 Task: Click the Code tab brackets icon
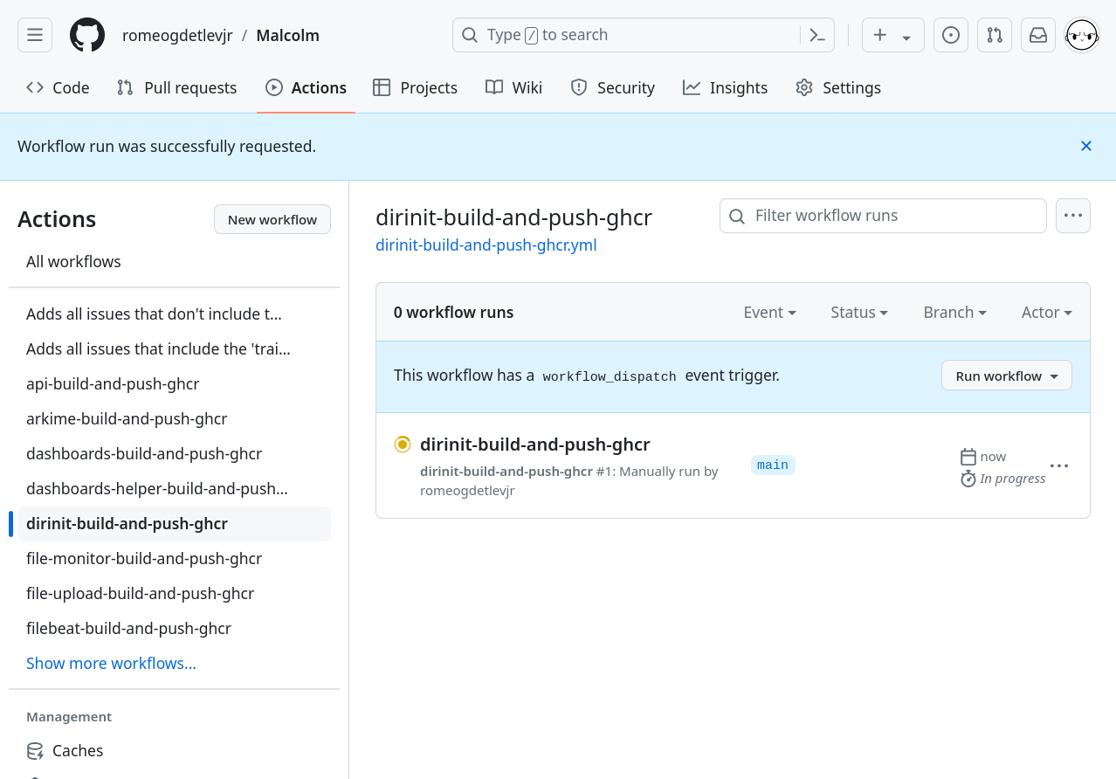click(35, 87)
